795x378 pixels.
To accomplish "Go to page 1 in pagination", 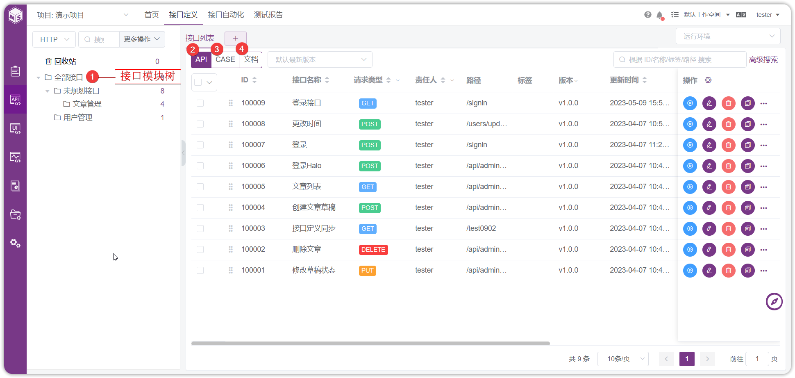I will (x=687, y=359).
